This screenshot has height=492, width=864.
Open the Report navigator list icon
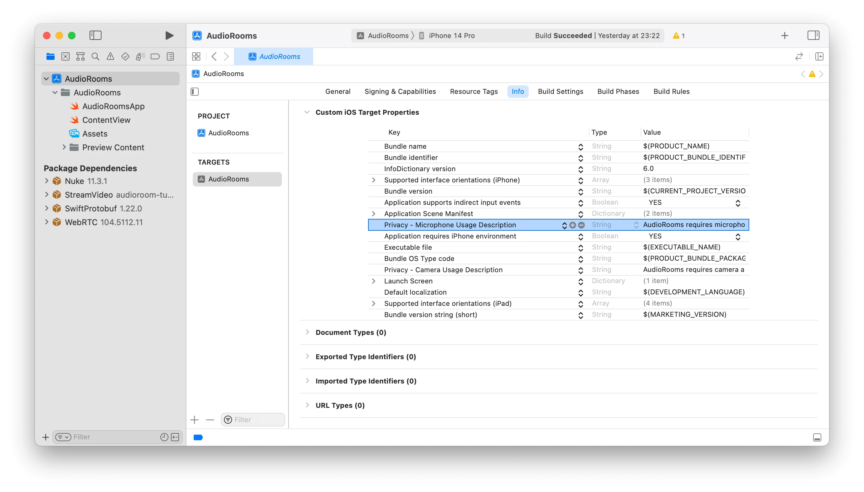point(170,56)
